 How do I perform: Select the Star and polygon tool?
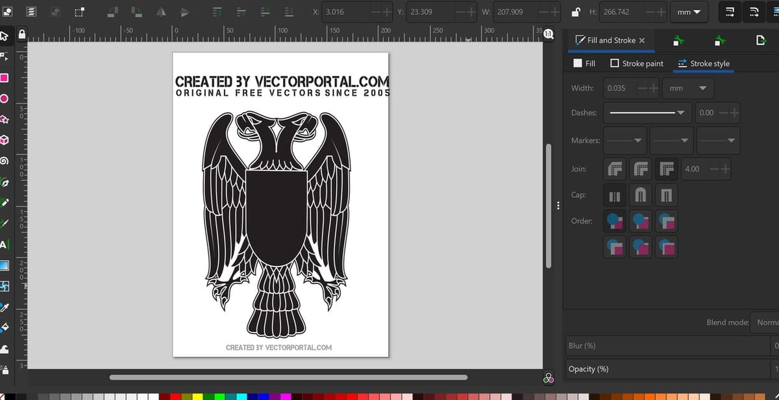click(4, 119)
